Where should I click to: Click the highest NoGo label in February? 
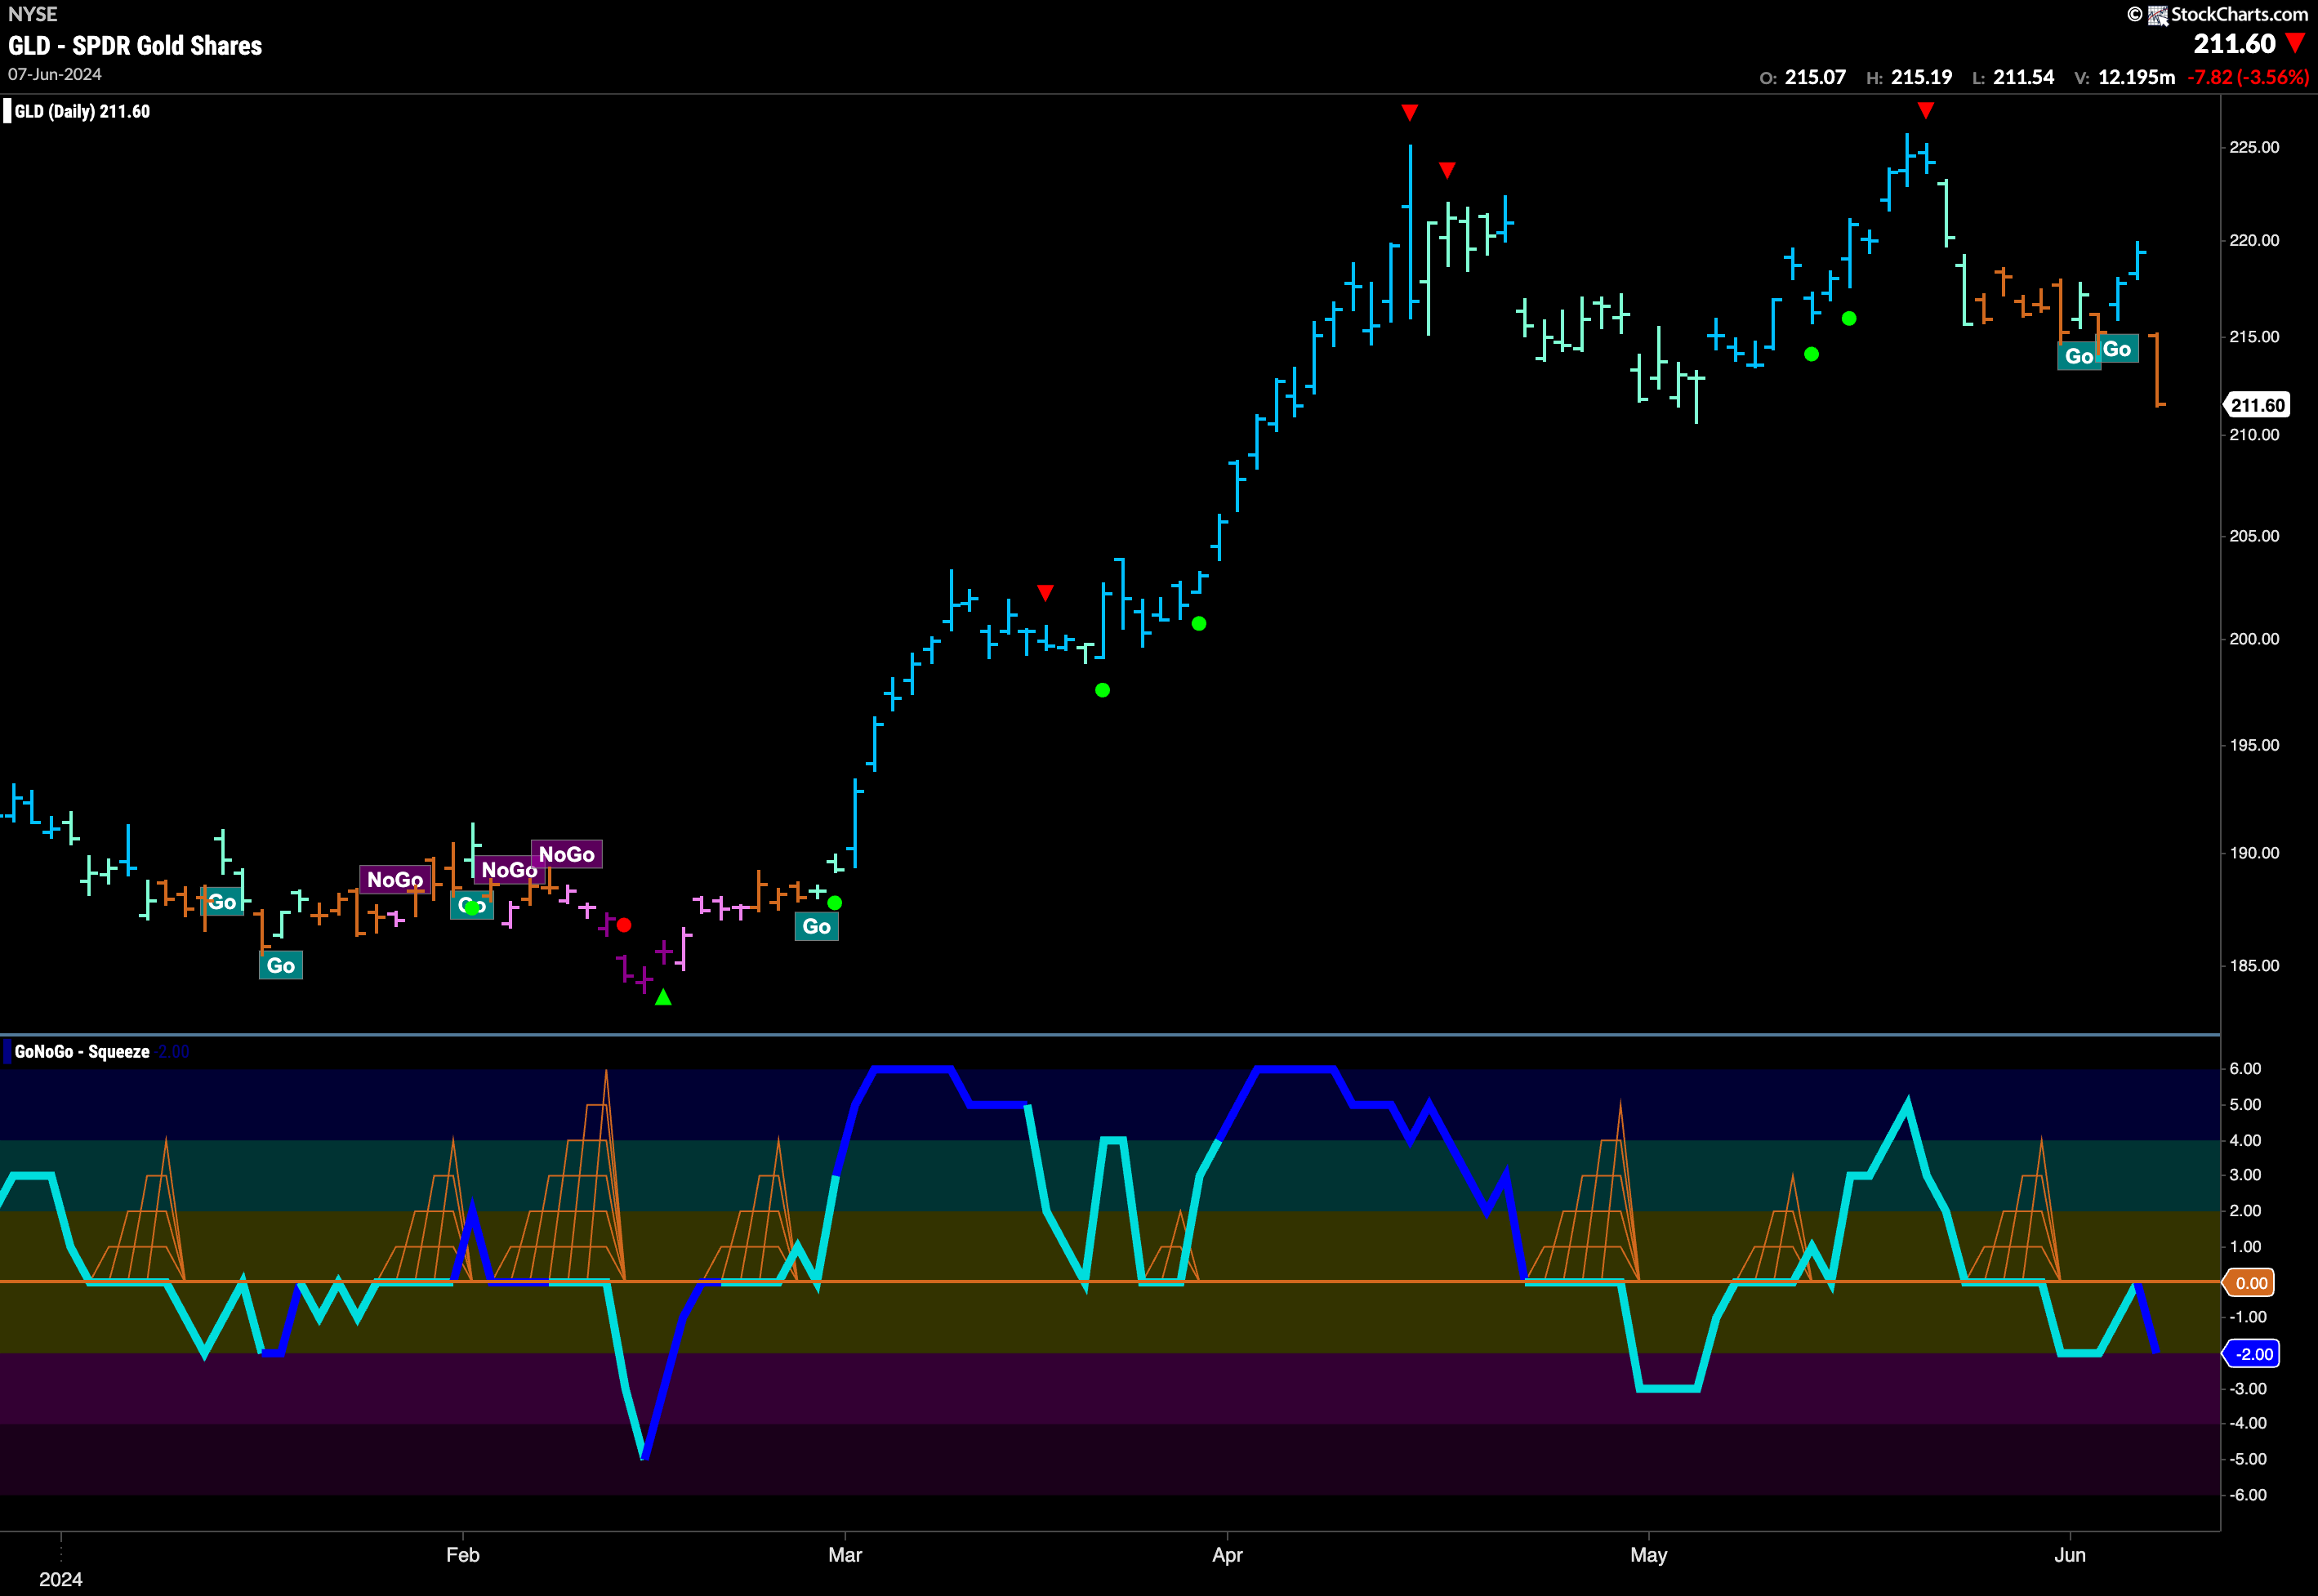(566, 855)
